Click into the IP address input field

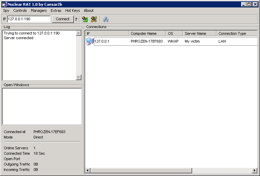tap(29, 19)
